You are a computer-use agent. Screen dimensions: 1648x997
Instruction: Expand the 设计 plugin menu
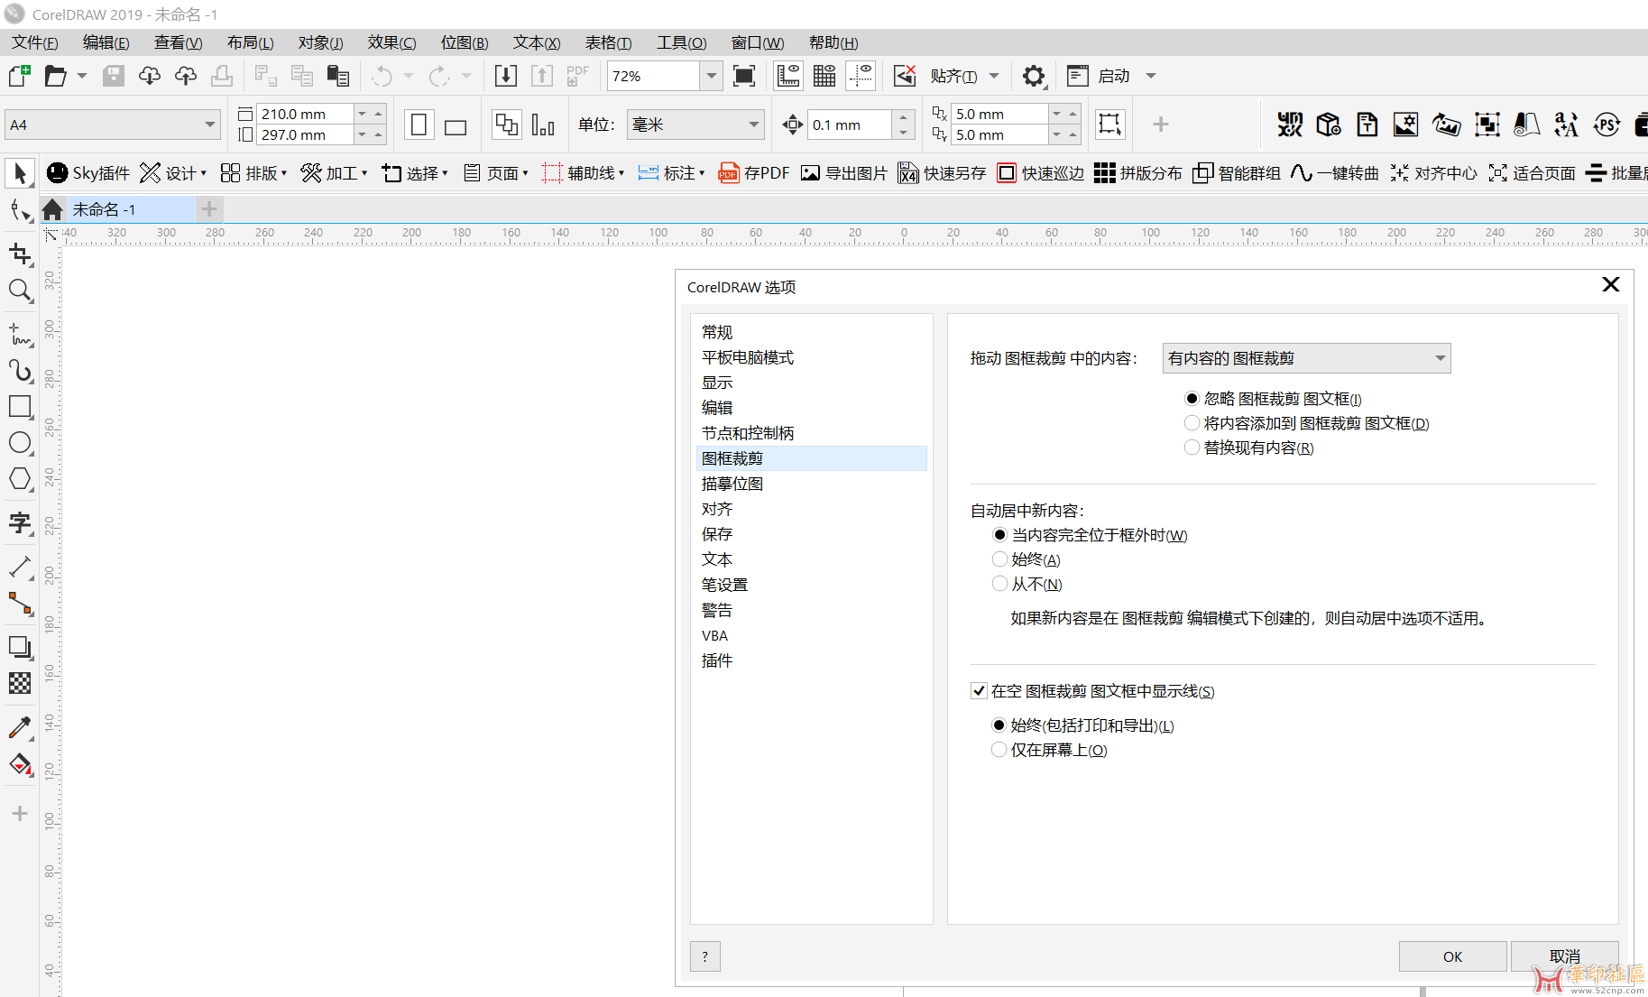[x=173, y=173]
